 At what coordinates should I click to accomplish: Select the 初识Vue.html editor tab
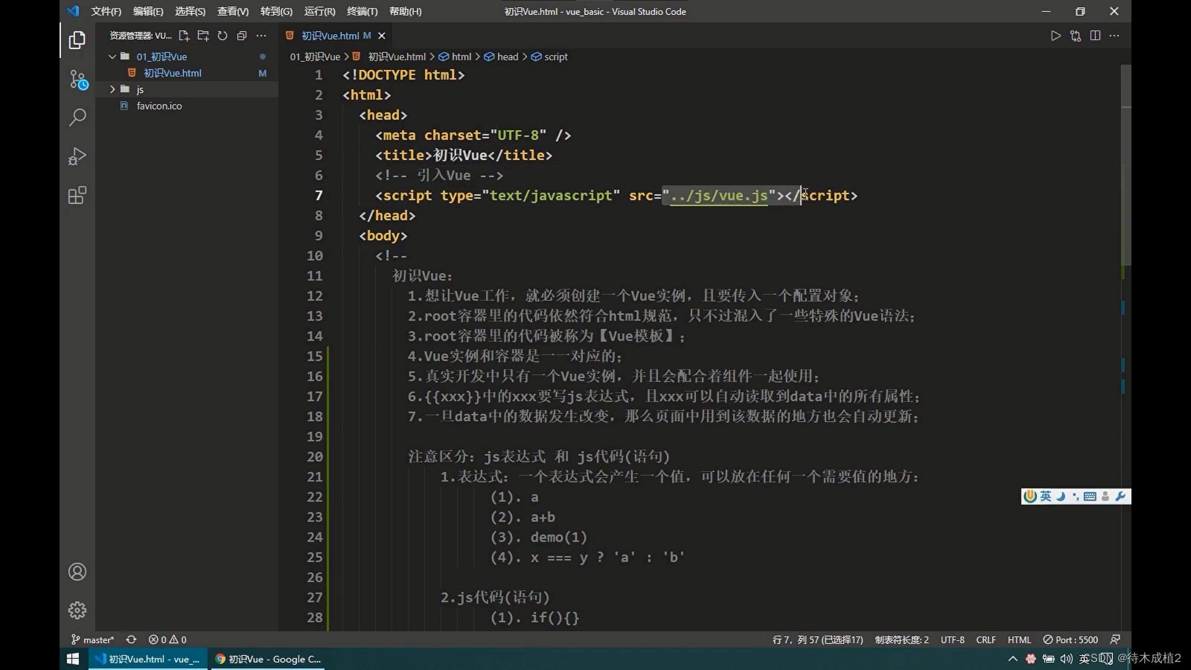(x=336, y=36)
